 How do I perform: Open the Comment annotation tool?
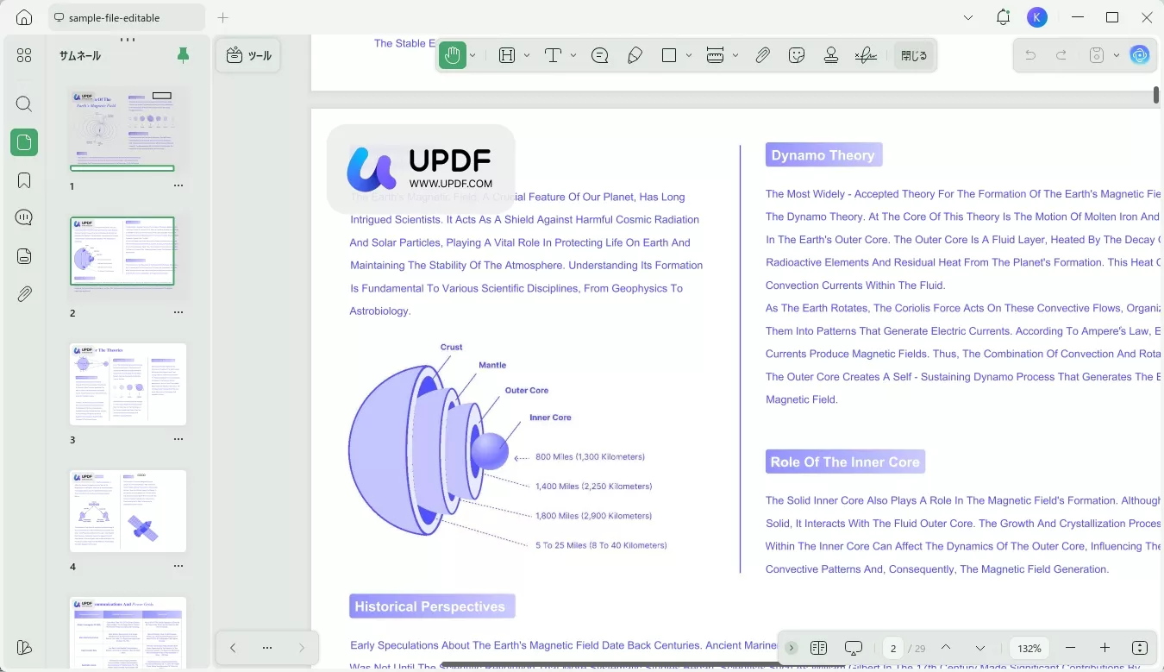point(599,54)
